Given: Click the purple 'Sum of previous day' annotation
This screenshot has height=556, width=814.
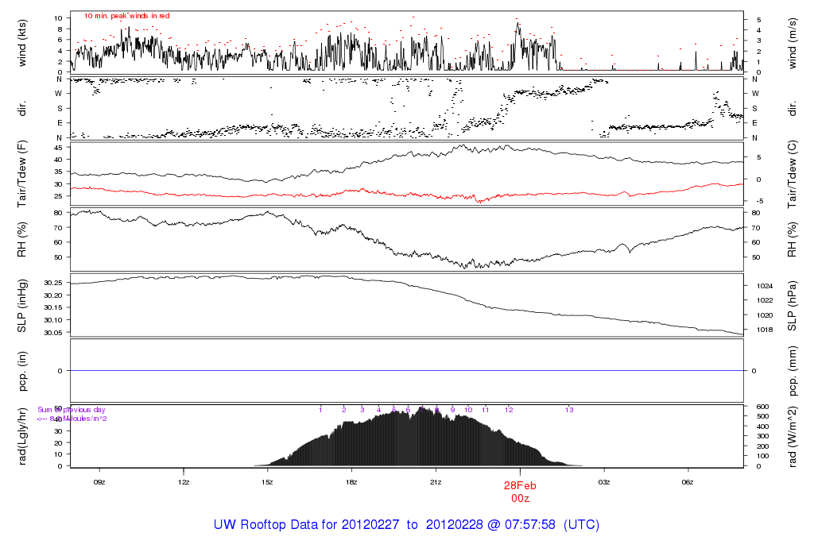Looking at the screenshot, I should 72,410.
